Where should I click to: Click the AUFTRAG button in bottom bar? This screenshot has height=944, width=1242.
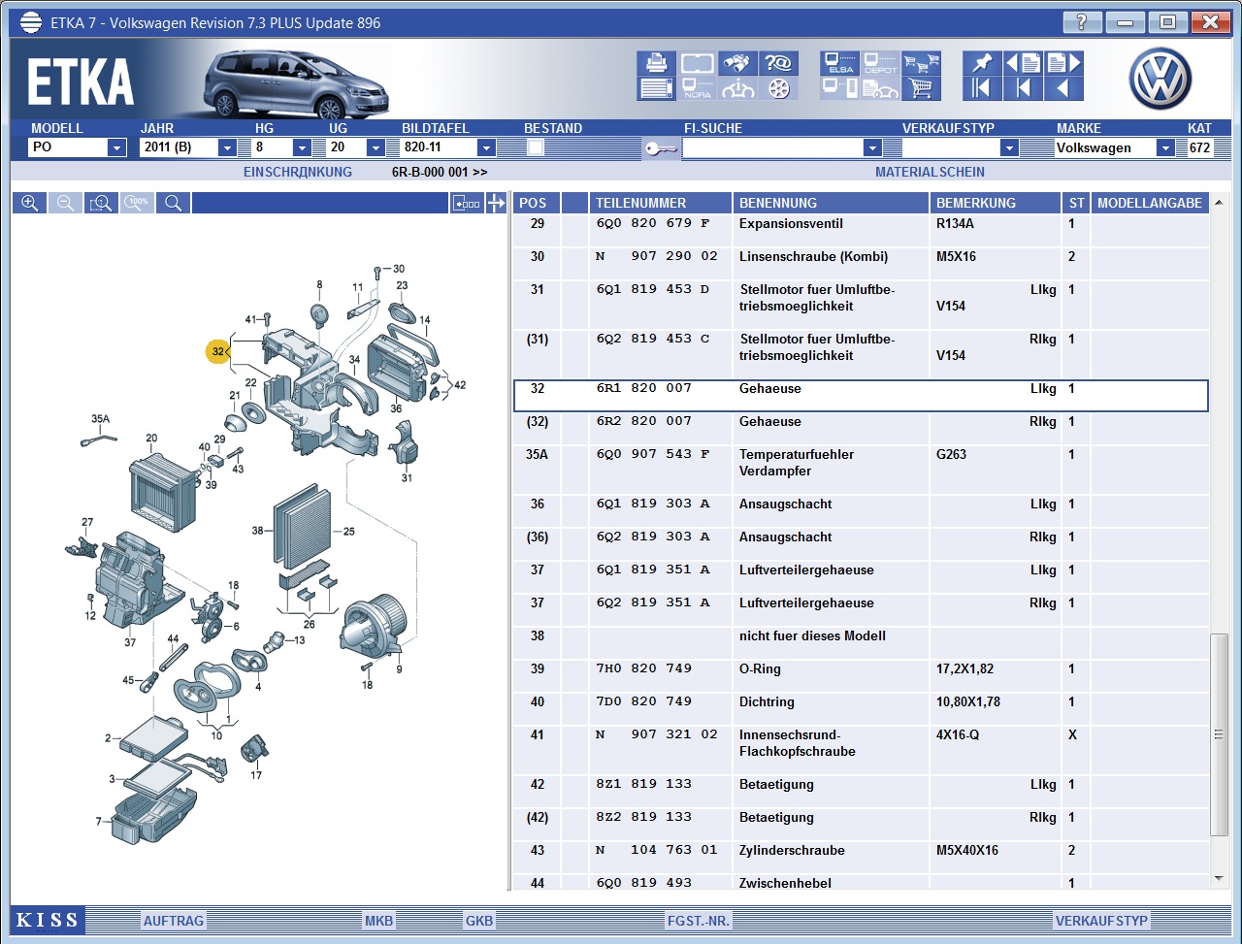[174, 921]
